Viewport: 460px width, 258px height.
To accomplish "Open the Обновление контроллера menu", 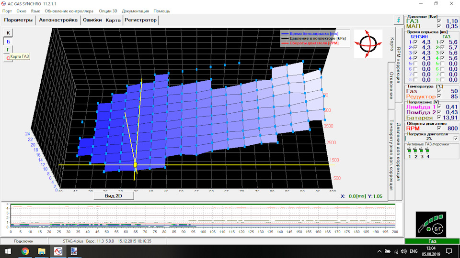I will click(69, 11).
